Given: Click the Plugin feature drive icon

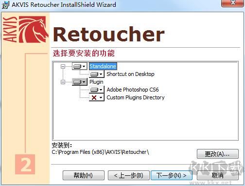Looking at the screenshot, I should 77,82.
